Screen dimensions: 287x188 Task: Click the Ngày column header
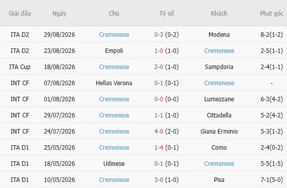(59, 13)
